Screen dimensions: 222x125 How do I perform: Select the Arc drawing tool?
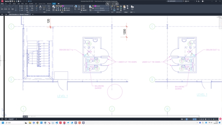tap(13, 7)
